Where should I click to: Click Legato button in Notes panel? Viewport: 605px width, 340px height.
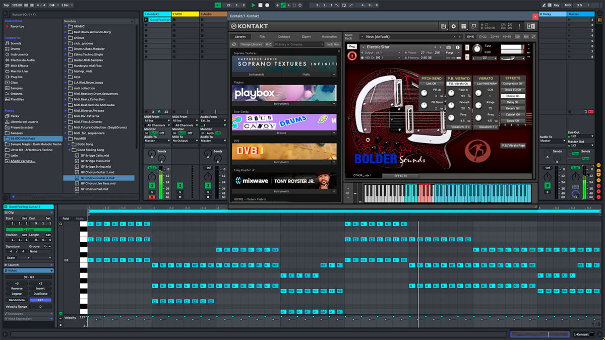click(17, 294)
